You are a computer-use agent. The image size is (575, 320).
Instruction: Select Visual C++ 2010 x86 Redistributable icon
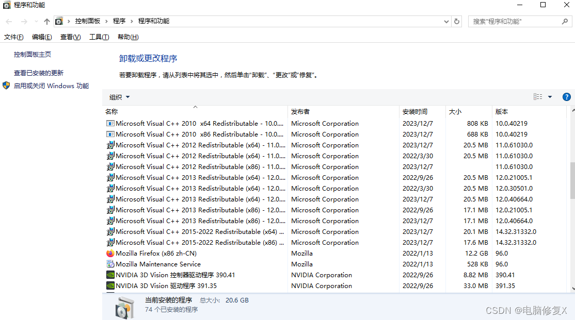pos(110,134)
